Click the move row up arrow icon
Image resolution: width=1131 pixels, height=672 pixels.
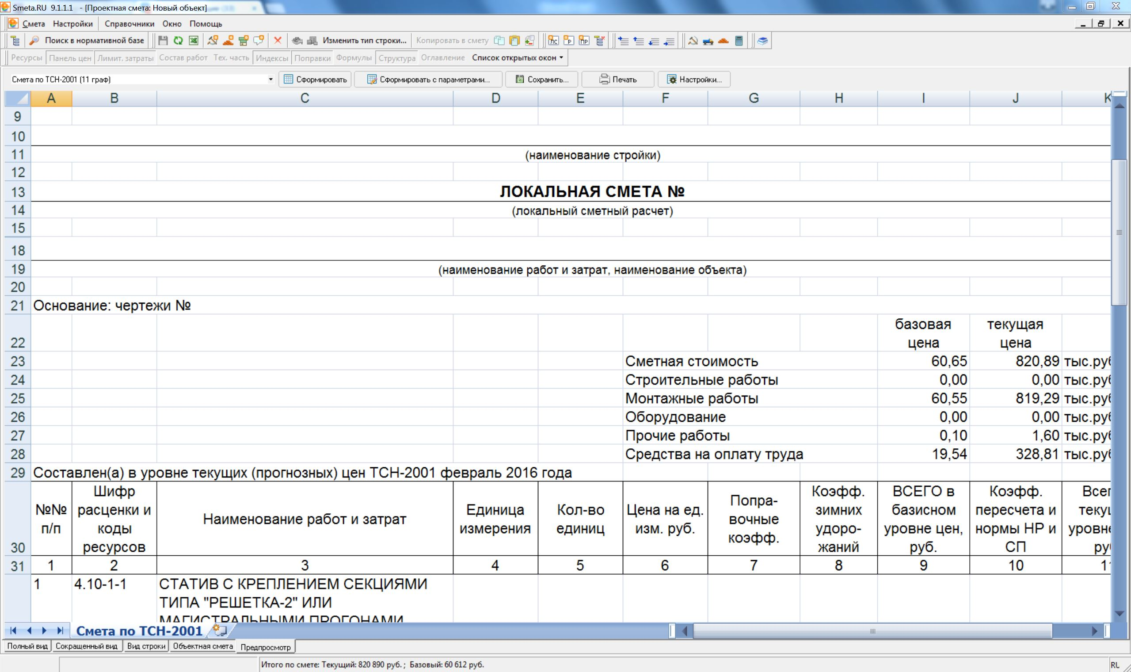(x=639, y=41)
